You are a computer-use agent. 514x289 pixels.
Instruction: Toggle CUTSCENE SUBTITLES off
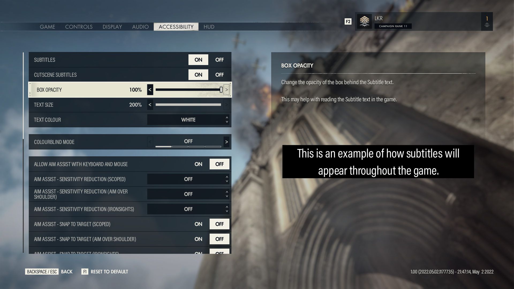[x=219, y=74]
